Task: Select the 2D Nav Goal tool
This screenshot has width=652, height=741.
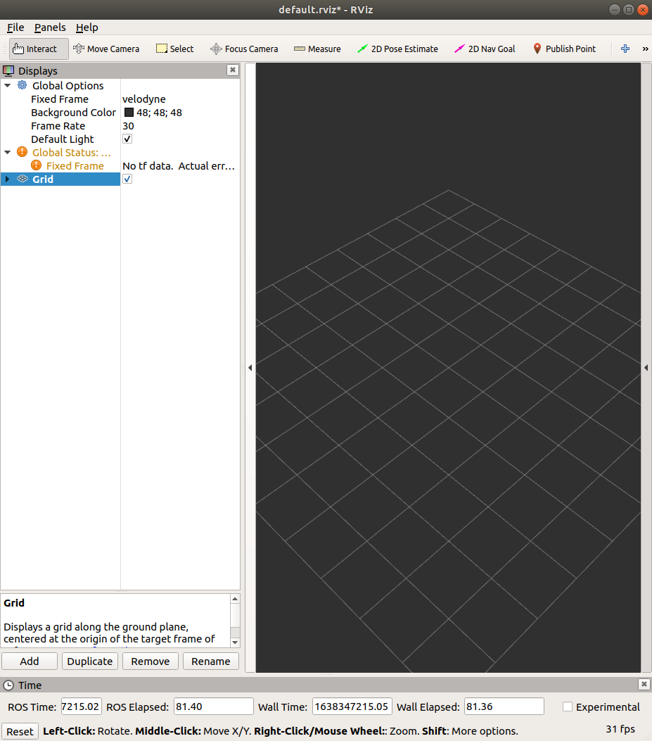Action: click(x=485, y=49)
